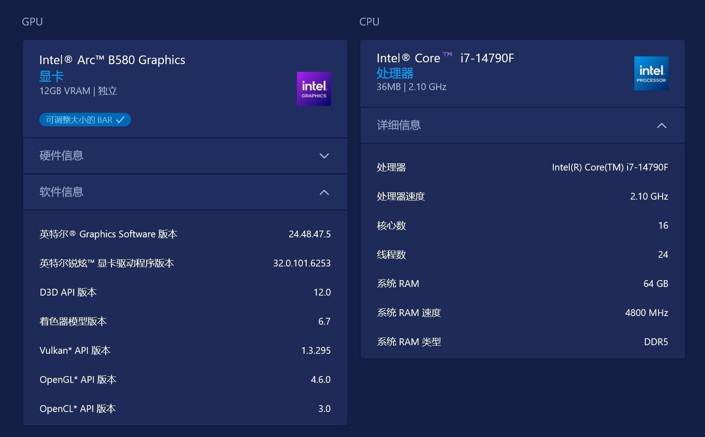Click the blue 处理器 link under Intel Core
Screen dimensions: 705x437
(x=395, y=73)
